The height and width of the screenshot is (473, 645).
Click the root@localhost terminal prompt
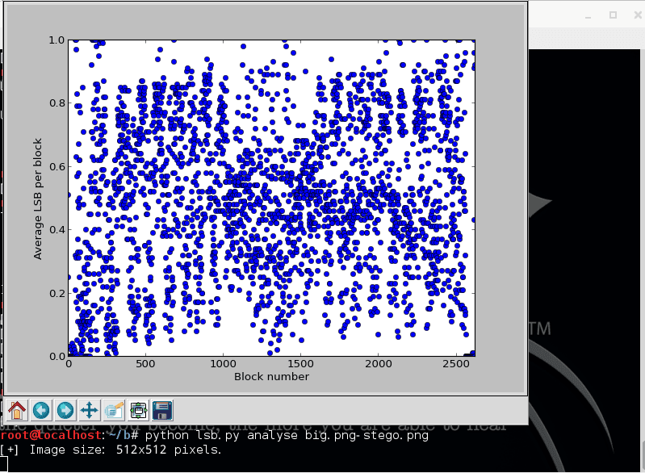coord(51,435)
